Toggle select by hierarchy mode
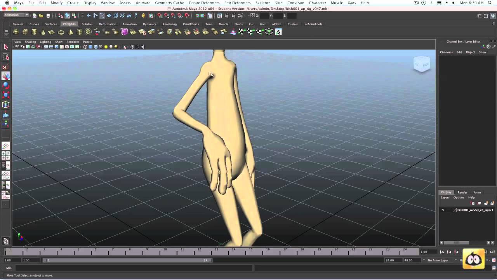497x280 pixels. [x=61, y=16]
